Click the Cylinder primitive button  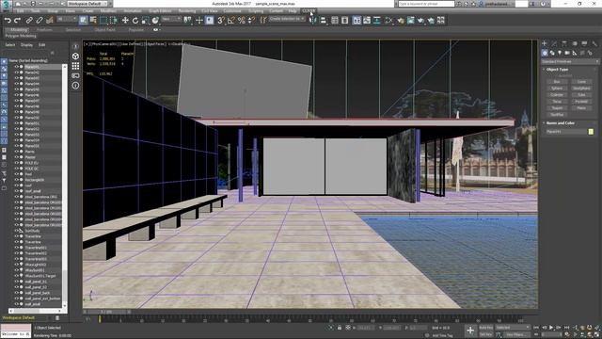[x=557, y=95]
